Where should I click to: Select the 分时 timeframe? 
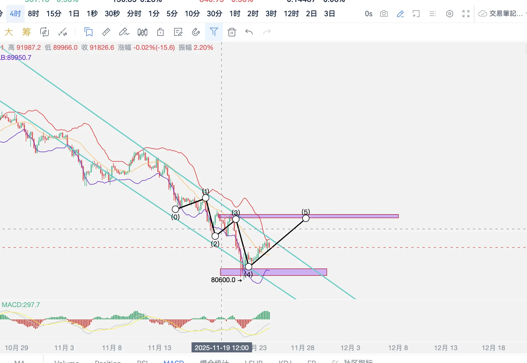pyautogui.click(x=134, y=14)
